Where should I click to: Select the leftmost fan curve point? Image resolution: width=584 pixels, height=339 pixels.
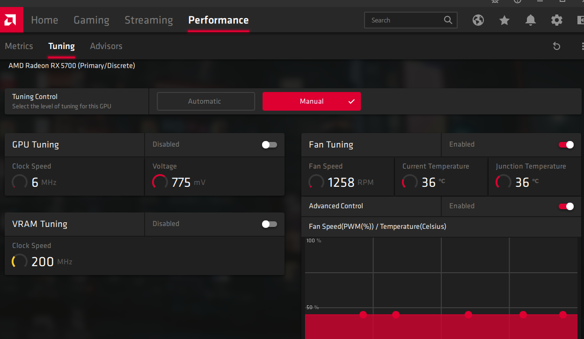pyautogui.click(x=363, y=315)
